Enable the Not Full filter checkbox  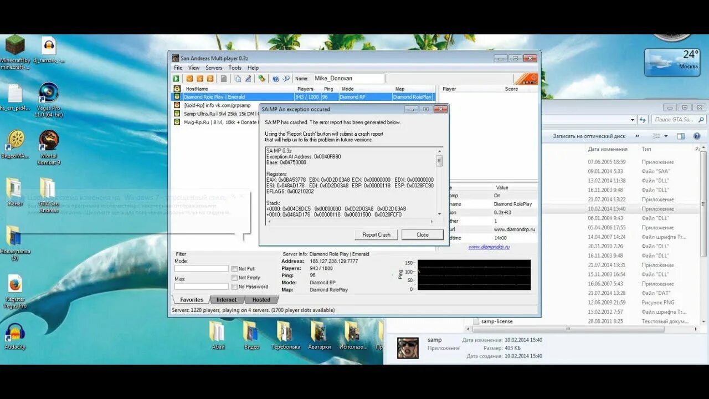pyautogui.click(x=234, y=269)
